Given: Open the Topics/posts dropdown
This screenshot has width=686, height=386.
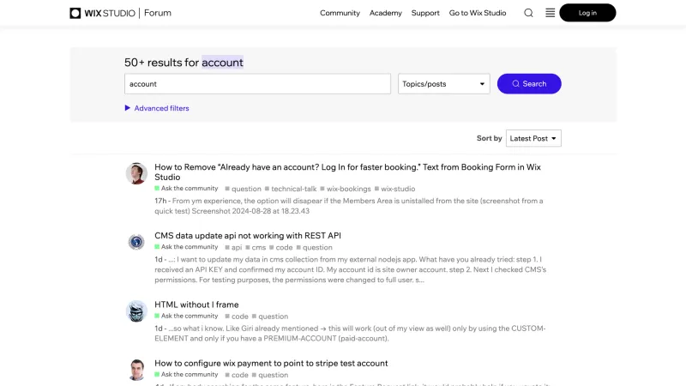Looking at the screenshot, I should (443, 83).
